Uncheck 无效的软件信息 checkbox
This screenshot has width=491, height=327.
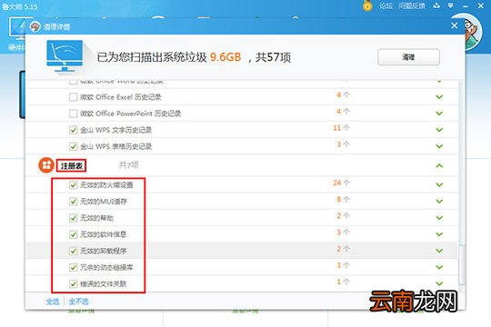pyautogui.click(x=73, y=234)
